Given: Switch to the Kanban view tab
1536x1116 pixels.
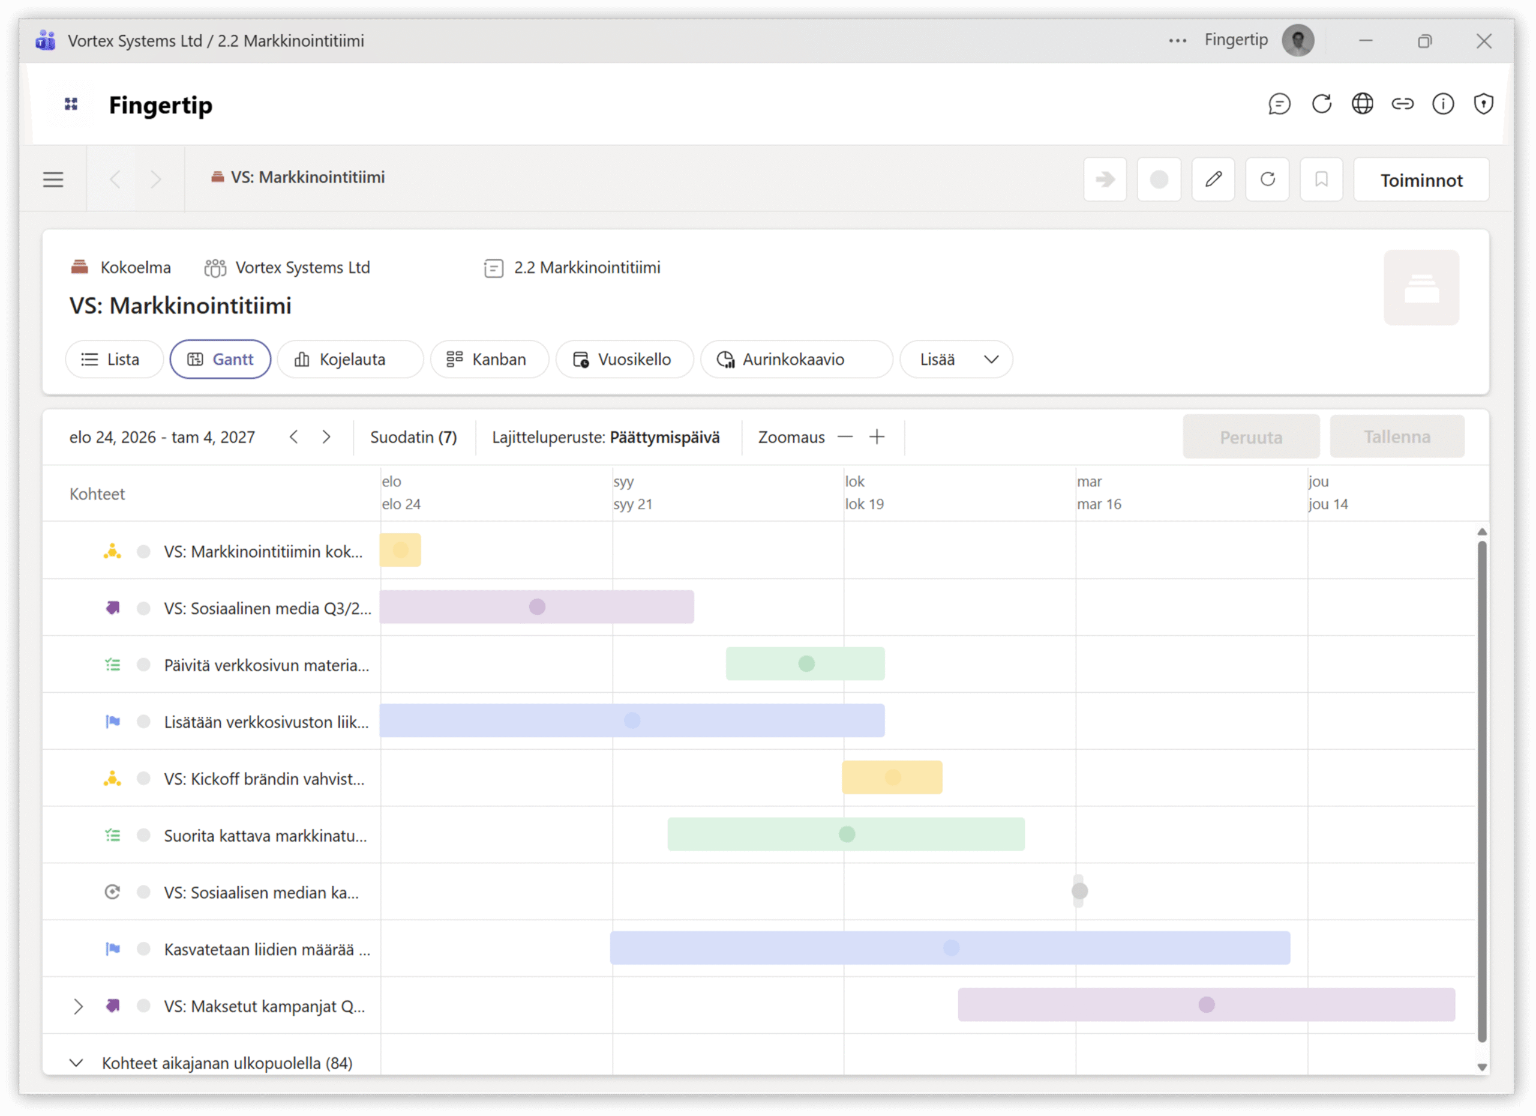Looking at the screenshot, I should point(488,359).
